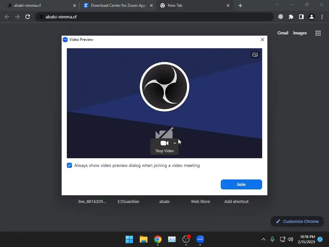The height and width of the screenshot is (247, 329).
Task: Open a new browser tab with plus
Action: 240,5
